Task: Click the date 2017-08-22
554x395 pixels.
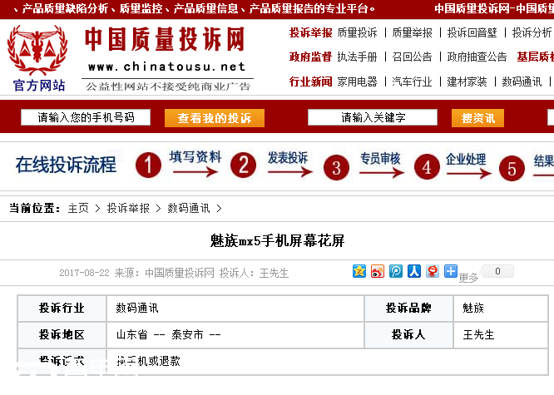Action: click(x=84, y=273)
